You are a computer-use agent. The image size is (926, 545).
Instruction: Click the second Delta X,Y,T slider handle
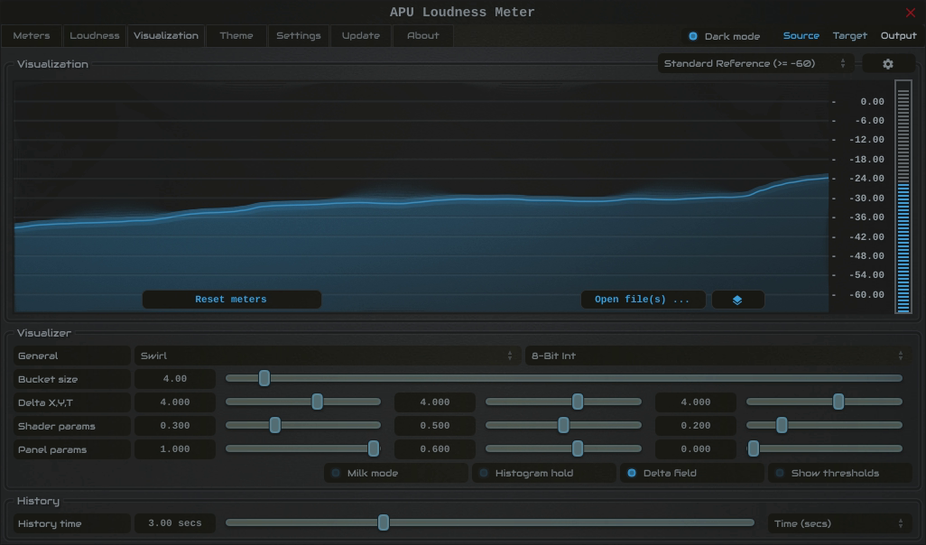click(x=578, y=402)
